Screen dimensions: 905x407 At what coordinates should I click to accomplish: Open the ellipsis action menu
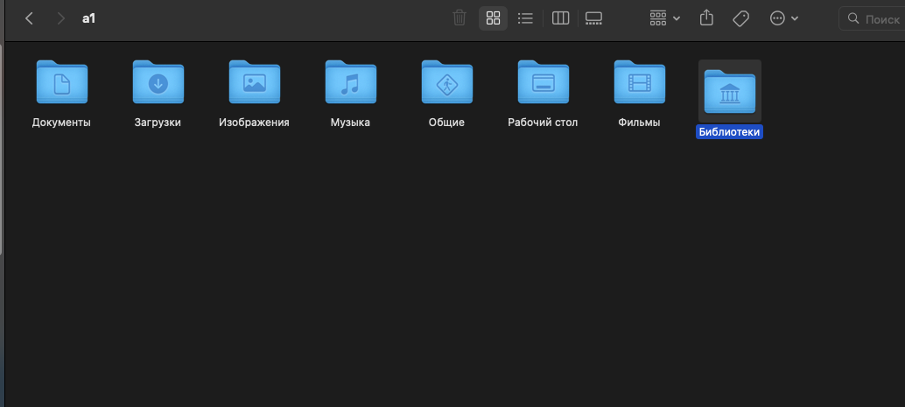[784, 18]
